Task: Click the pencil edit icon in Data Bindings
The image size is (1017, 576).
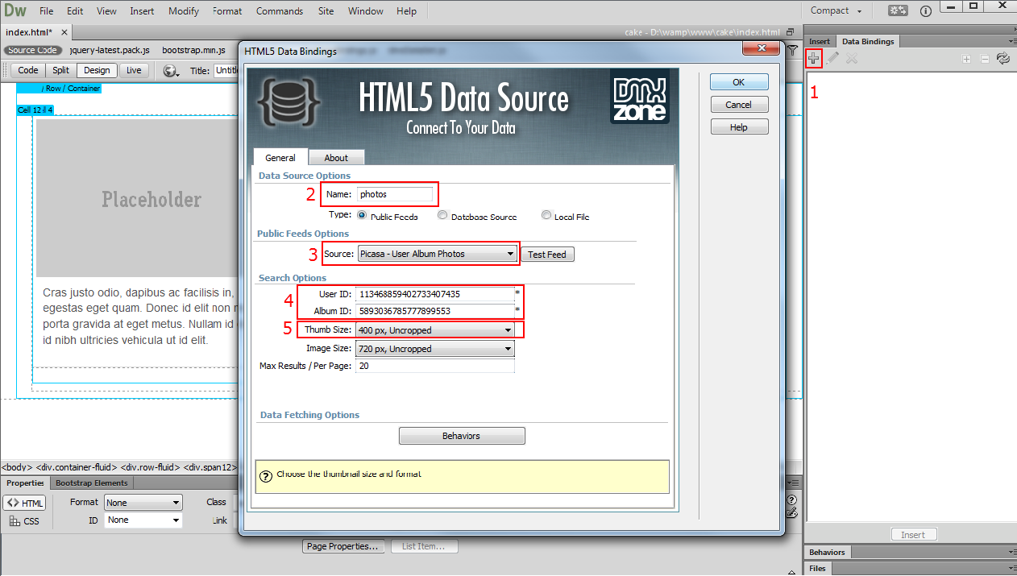Action: pos(832,58)
